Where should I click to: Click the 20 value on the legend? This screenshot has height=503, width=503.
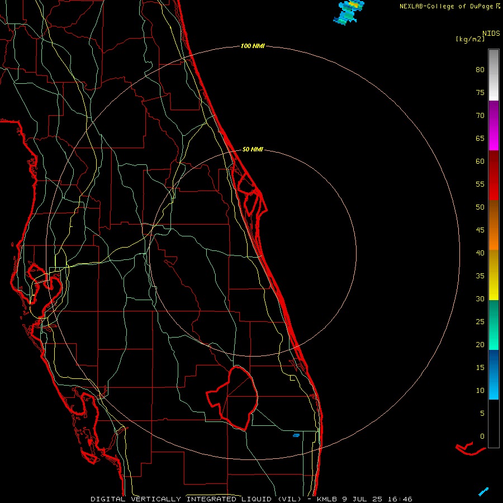(480, 344)
